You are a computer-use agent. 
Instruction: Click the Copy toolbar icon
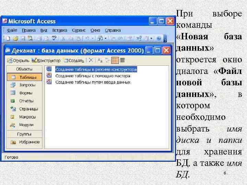click(x=71, y=38)
